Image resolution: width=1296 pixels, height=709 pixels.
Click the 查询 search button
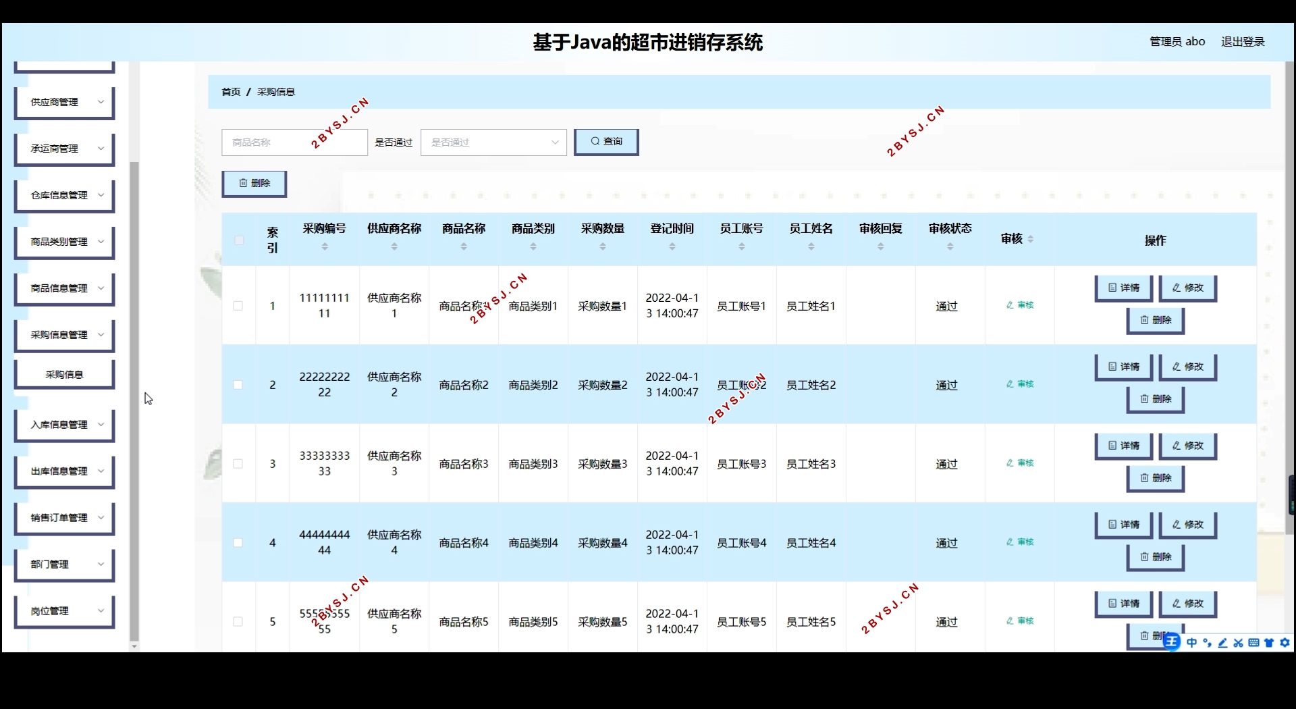pyautogui.click(x=606, y=142)
